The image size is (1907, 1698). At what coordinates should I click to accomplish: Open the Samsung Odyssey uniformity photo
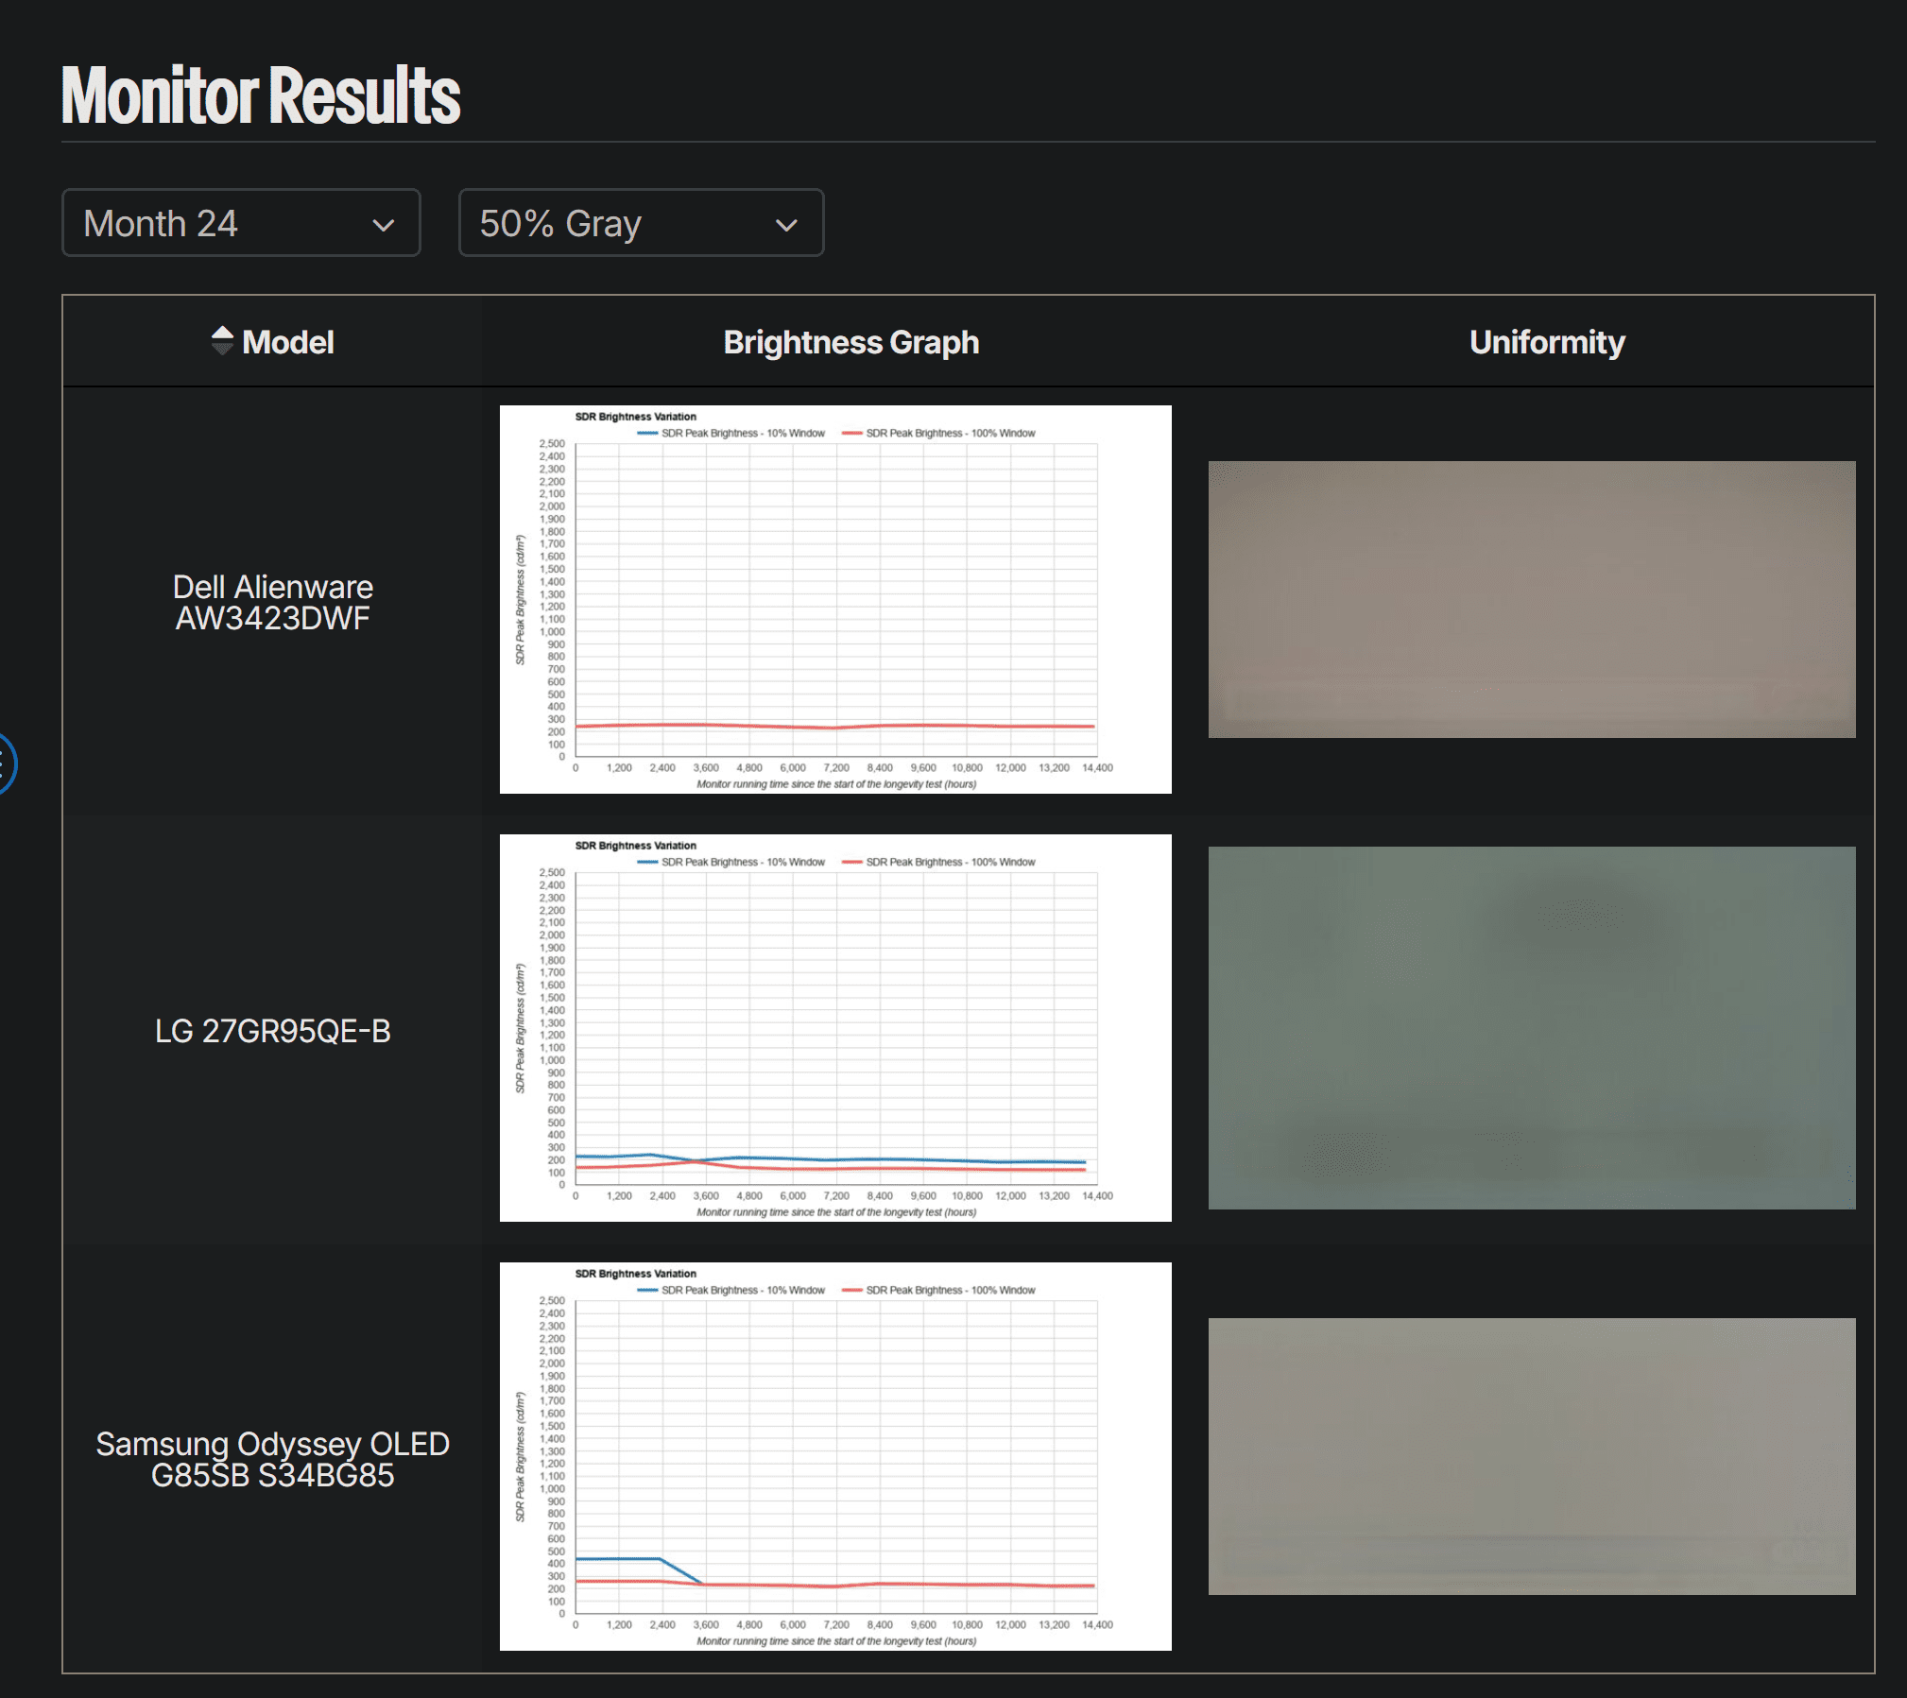pyautogui.click(x=1531, y=1455)
